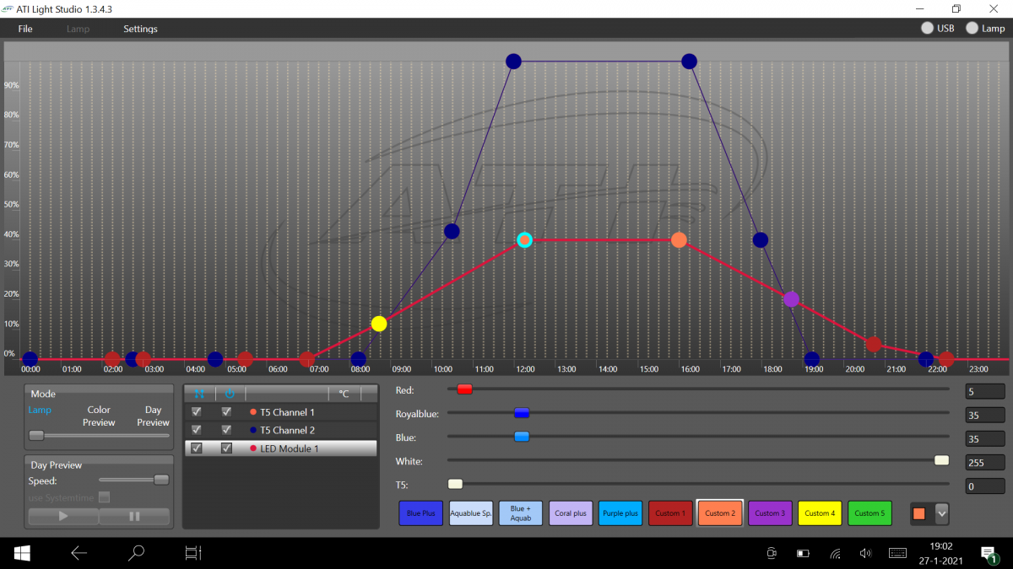This screenshot has height=569, width=1013.
Task: Click the White value field showing 255
Action: (985, 462)
